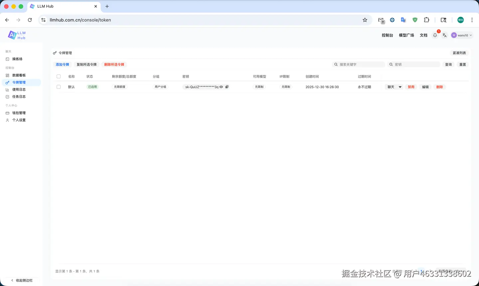Screen dimensions: 479x286
Task: Edit token with 编辑 button
Action: [x=425, y=87]
